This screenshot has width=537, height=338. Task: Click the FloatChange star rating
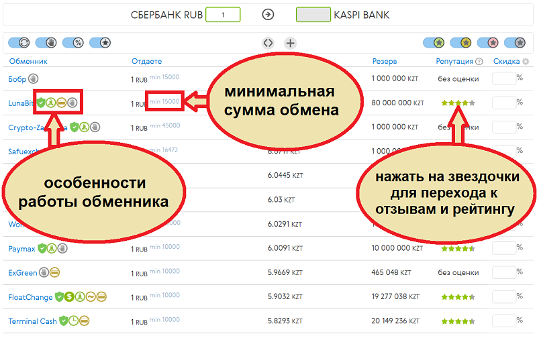(x=458, y=297)
